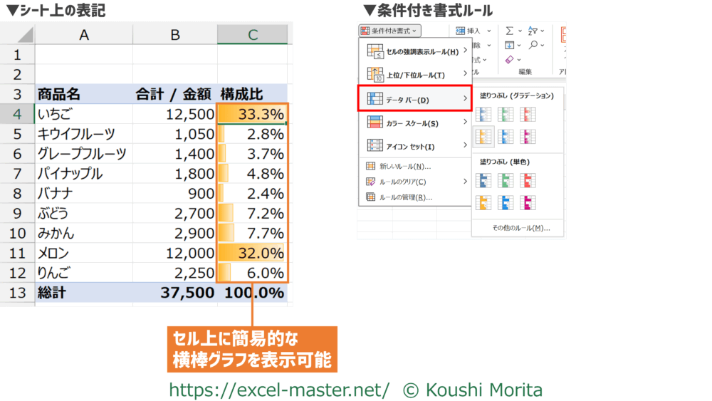Apply the red gradient fill data bar
Screen dimensions: 712x401
click(528, 114)
